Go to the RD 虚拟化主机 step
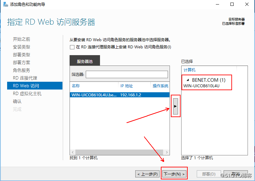The width and height of the screenshot is (255, 181). coord(27,94)
